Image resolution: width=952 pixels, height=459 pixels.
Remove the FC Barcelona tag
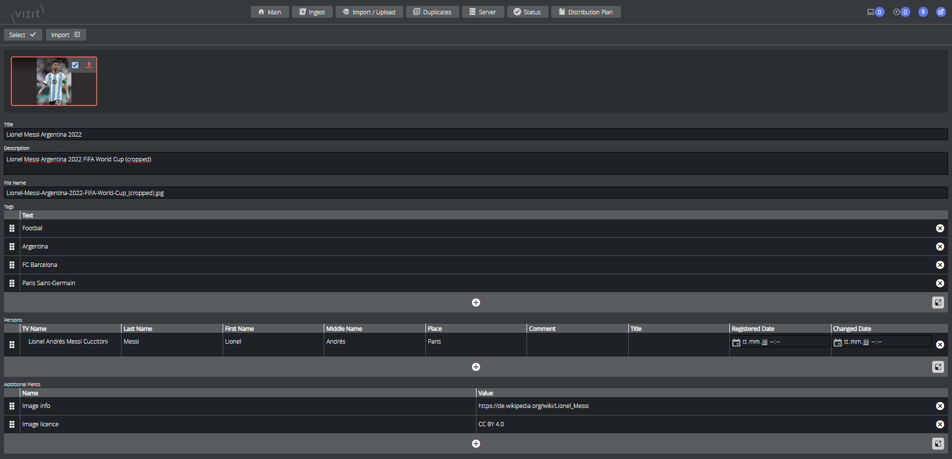click(940, 265)
